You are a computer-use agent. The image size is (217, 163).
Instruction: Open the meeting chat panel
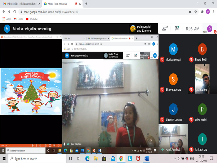pos(177,29)
